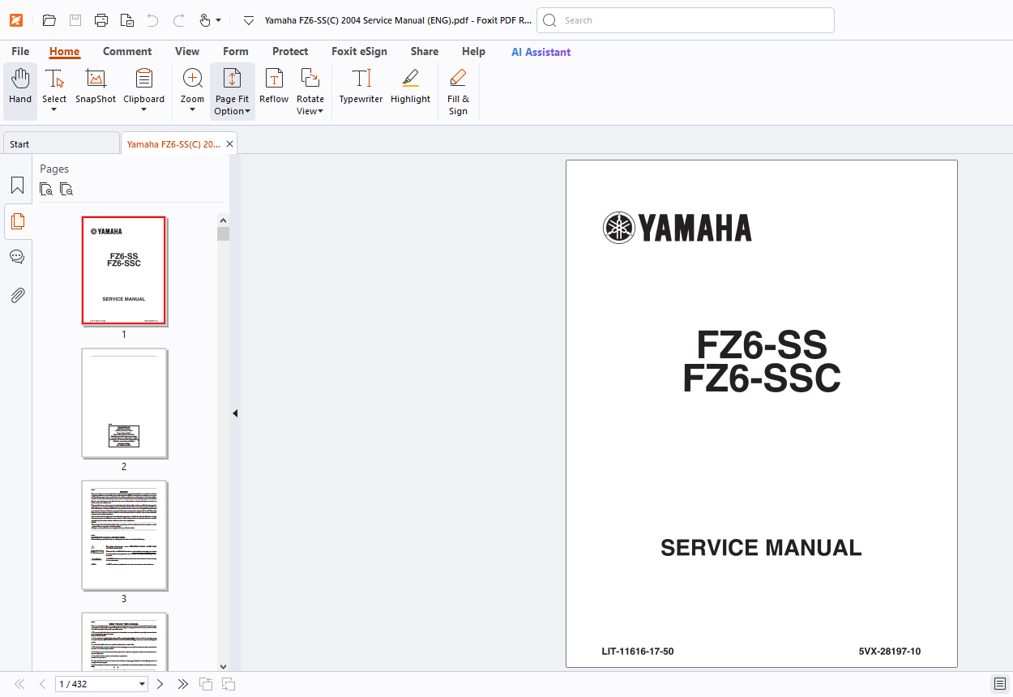
Task: Redo the last action
Action: click(x=179, y=20)
